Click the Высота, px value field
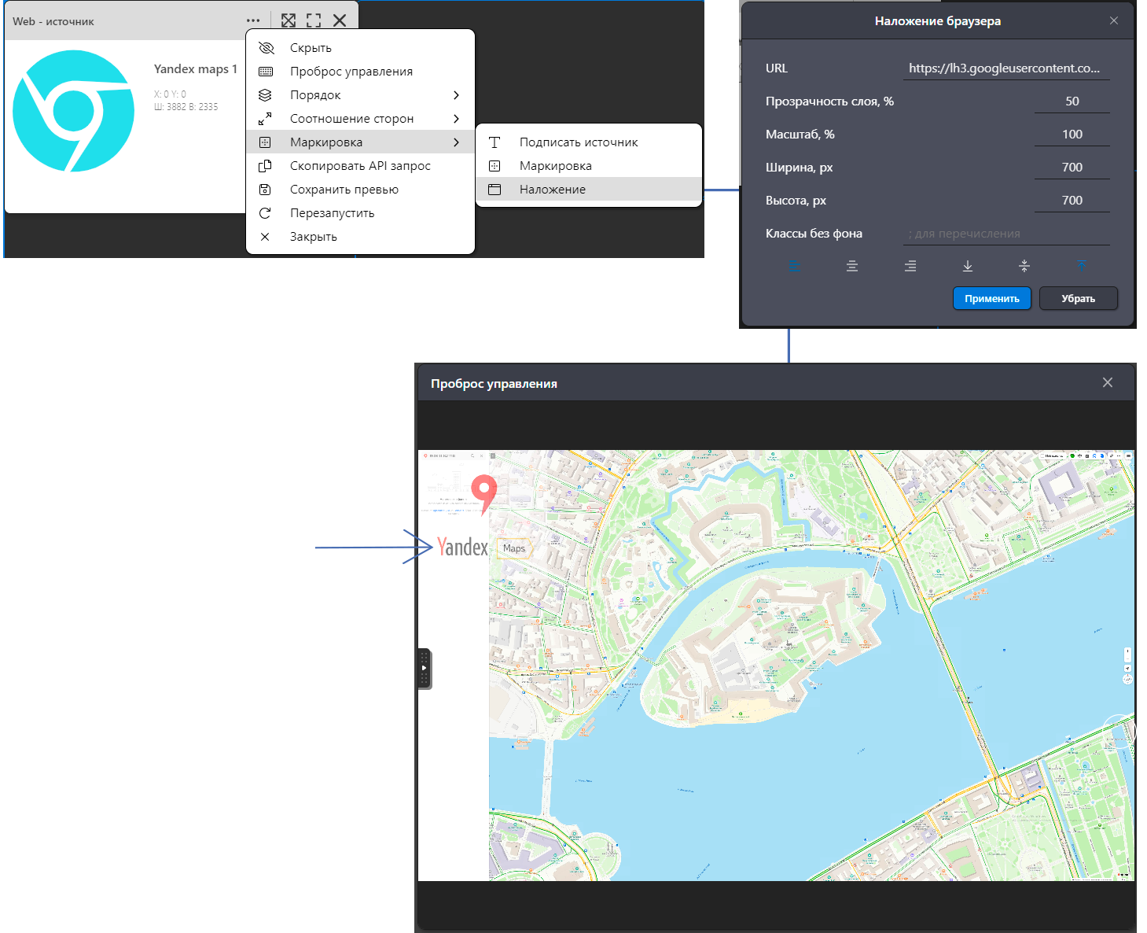 pyautogui.click(x=1072, y=201)
